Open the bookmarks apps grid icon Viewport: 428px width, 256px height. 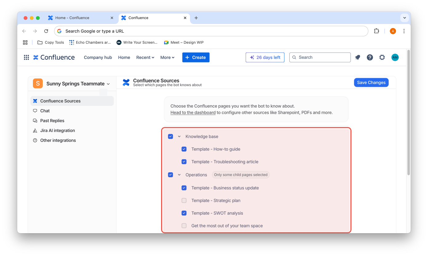coord(25,42)
